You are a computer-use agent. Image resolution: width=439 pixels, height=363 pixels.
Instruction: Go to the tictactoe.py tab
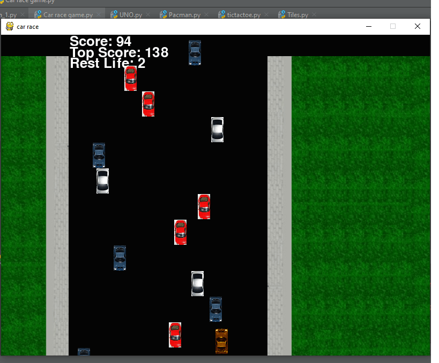click(x=243, y=15)
